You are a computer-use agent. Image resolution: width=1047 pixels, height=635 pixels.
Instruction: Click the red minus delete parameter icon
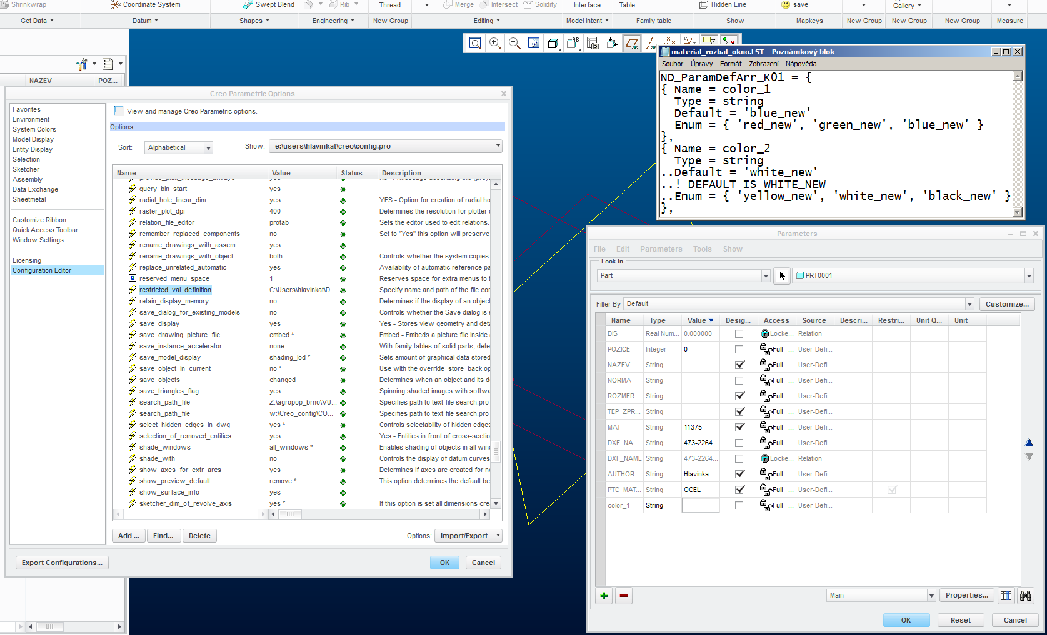(x=624, y=596)
